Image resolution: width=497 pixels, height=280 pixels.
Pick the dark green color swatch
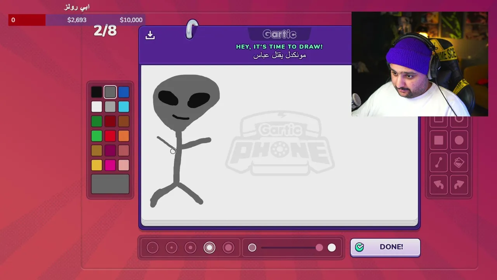click(x=97, y=121)
